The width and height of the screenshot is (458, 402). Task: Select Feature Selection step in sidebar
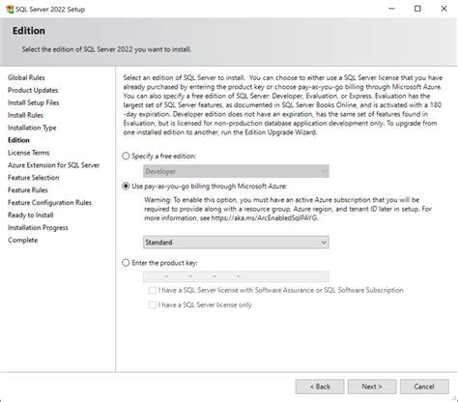tap(34, 178)
